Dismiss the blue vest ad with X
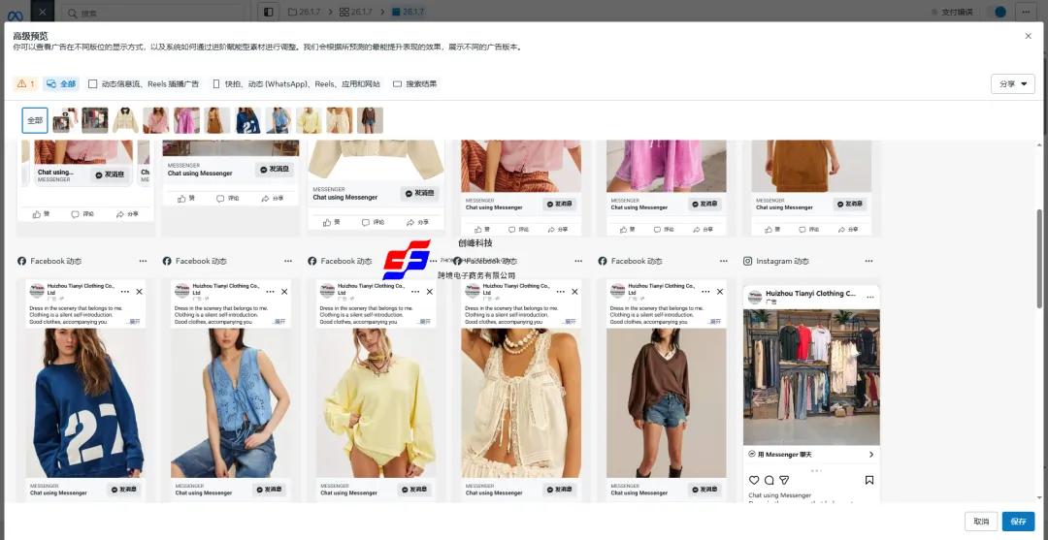Image resolution: width=1048 pixels, height=540 pixels. point(284,292)
